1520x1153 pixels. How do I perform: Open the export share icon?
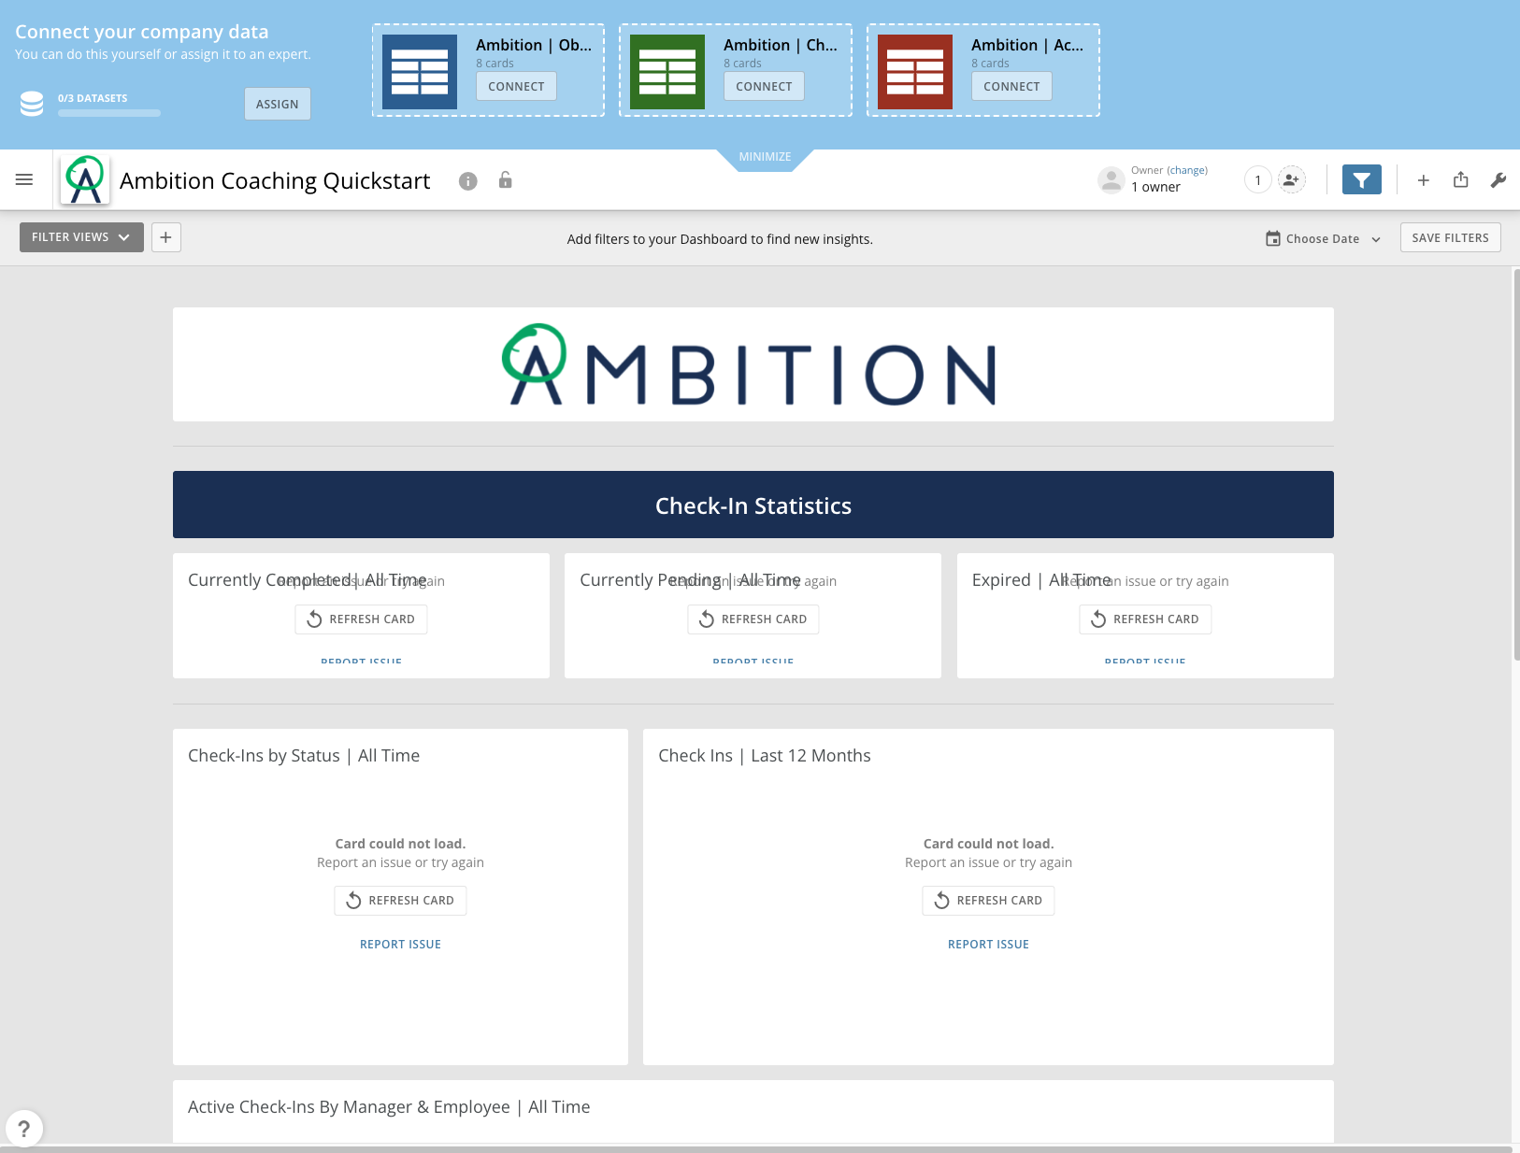(x=1461, y=179)
